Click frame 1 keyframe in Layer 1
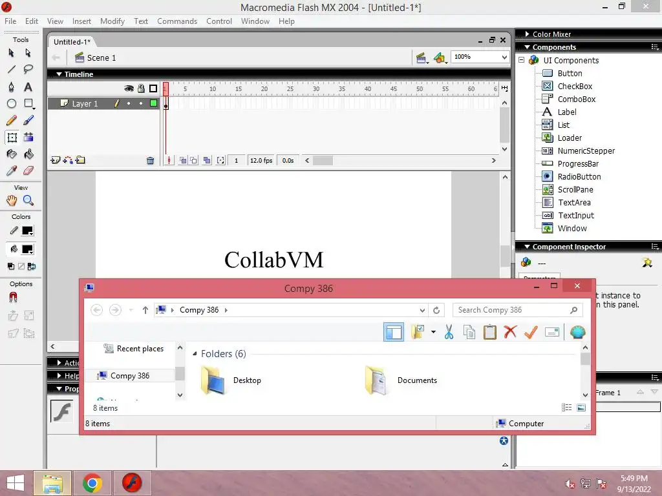 [166, 104]
